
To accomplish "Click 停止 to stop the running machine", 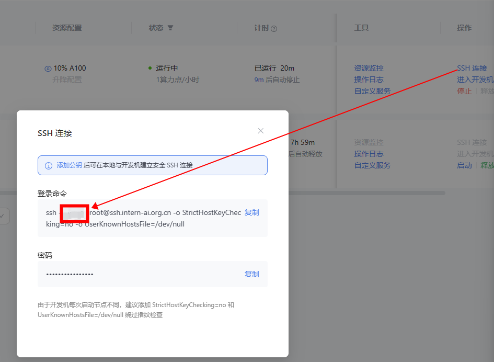I will point(464,91).
